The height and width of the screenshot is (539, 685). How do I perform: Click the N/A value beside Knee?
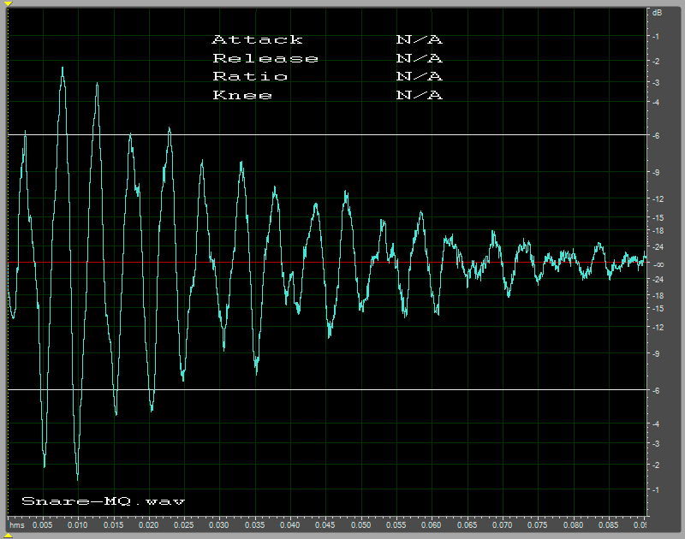tap(419, 95)
